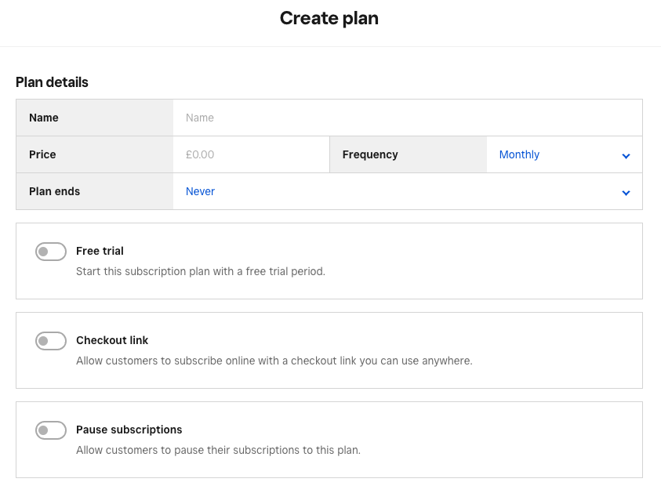The height and width of the screenshot is (504, 661).
Task: Click the Frequency dropdown chevron arrow
Action: coord(626,156)
